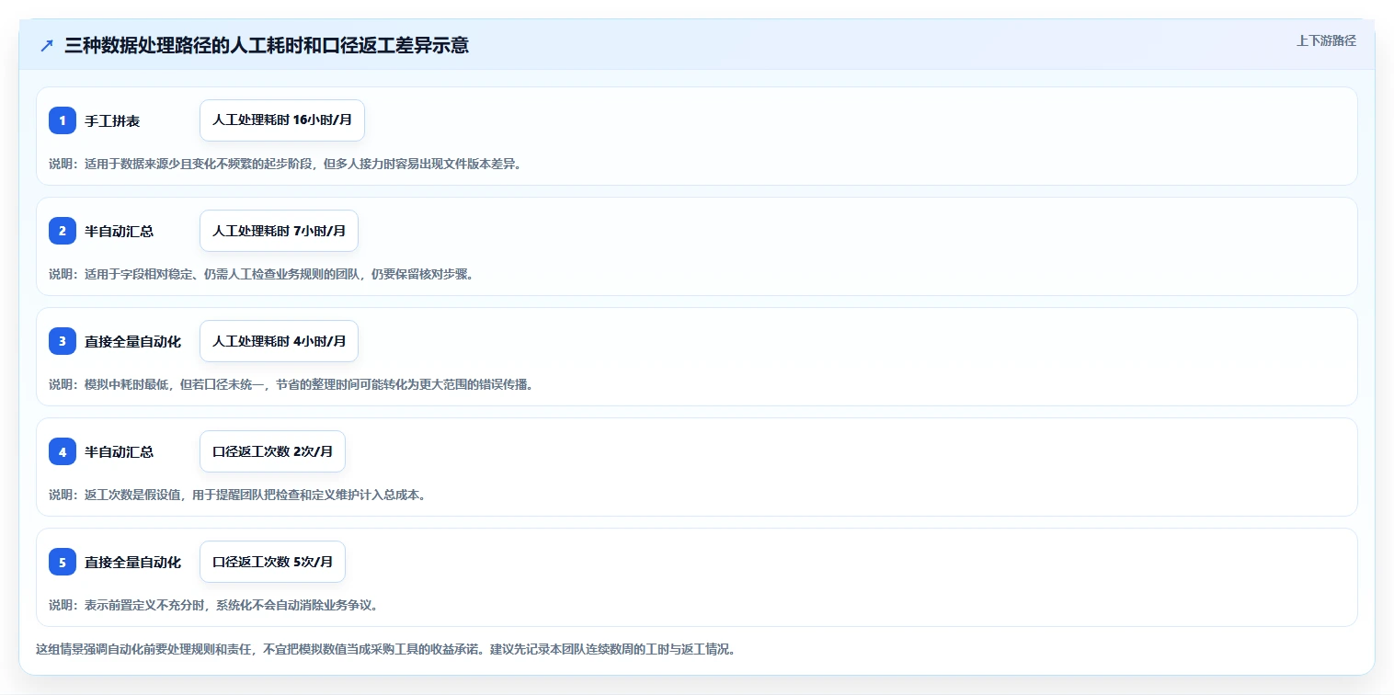This screenshot has height=695, width=1394.
Task: Click step badge number 4
Action: coord(63,451)
